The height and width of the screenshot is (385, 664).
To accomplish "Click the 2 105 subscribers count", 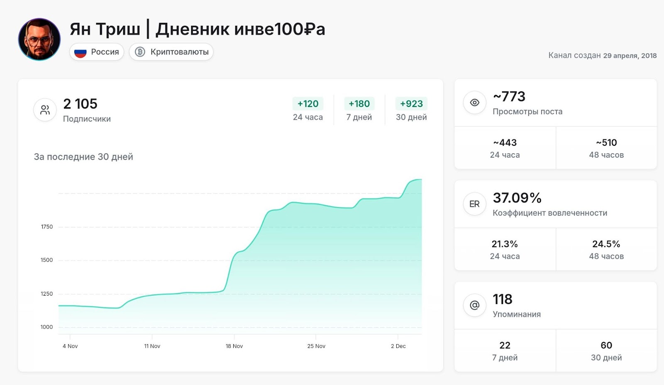I will (x=80, y=104).
